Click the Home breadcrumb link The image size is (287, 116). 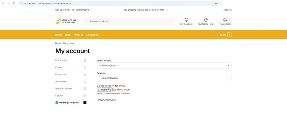tap(58, 43)
